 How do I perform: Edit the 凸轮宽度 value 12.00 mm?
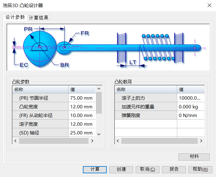(x=82, y=107)
